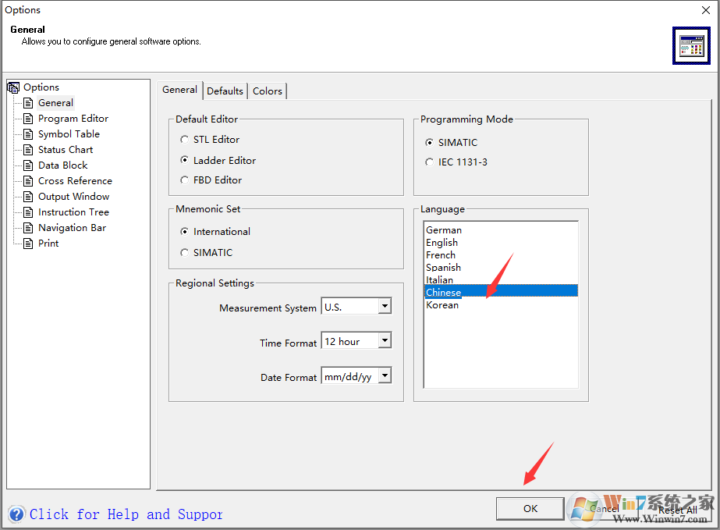Click the blue help question mark icon

16,514
